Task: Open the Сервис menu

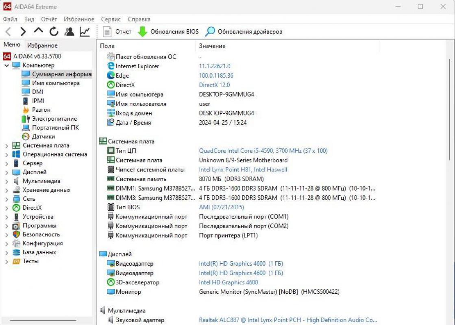Action: tap(111, 19)
